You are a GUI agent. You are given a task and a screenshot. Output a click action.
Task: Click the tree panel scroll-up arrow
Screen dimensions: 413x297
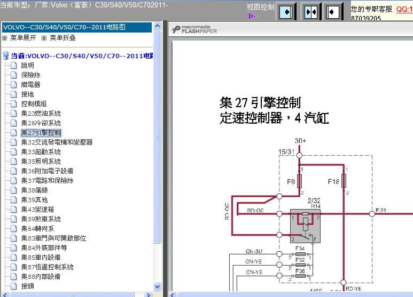pyautogui.click(x=157, y=26)
